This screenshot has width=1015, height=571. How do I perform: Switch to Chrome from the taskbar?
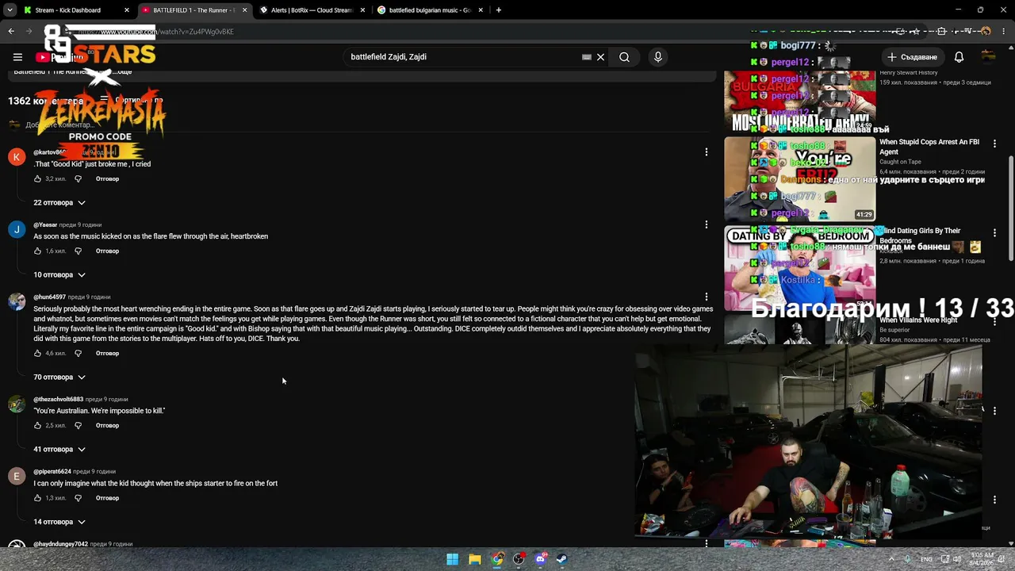coord(496,559)
